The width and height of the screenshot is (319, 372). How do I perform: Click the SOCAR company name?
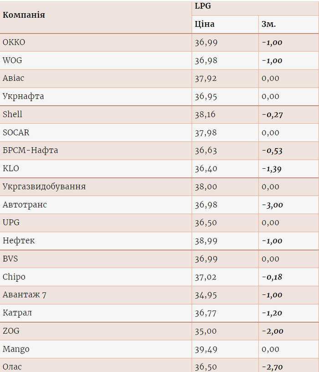click(16, 133)
